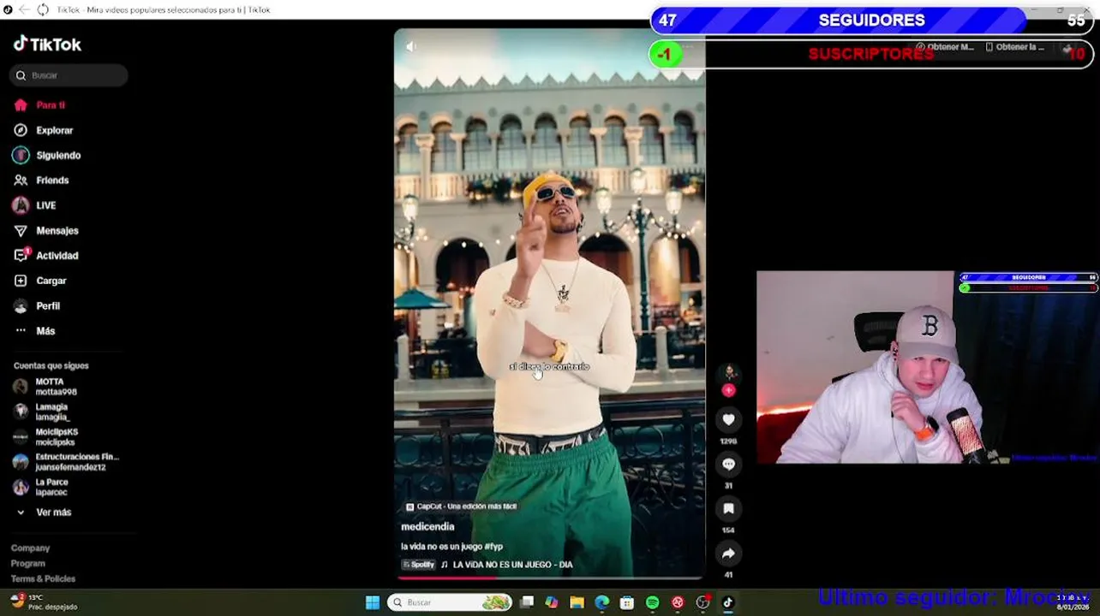Open the Program footer link

tap(27, 563)
